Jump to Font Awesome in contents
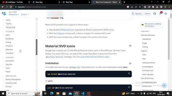Image resolution: width=172 pixels, height=96 pixels. tap(148, 70)
